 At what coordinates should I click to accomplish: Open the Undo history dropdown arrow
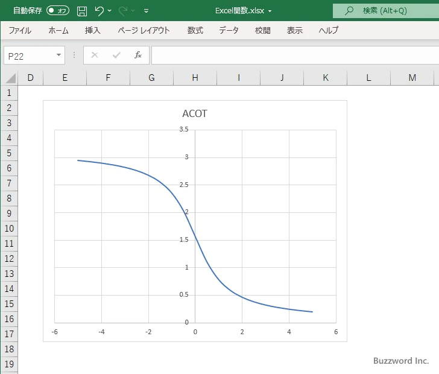(x=110, y=11)
